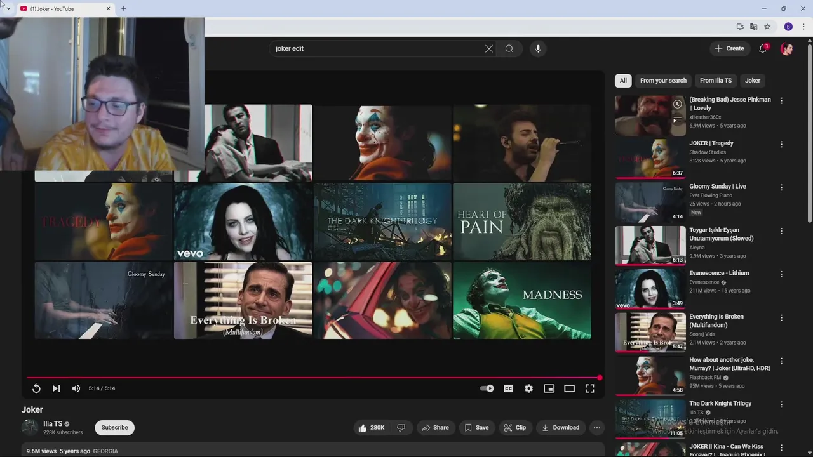Save the video to playlist

click(x=476, y=428)
